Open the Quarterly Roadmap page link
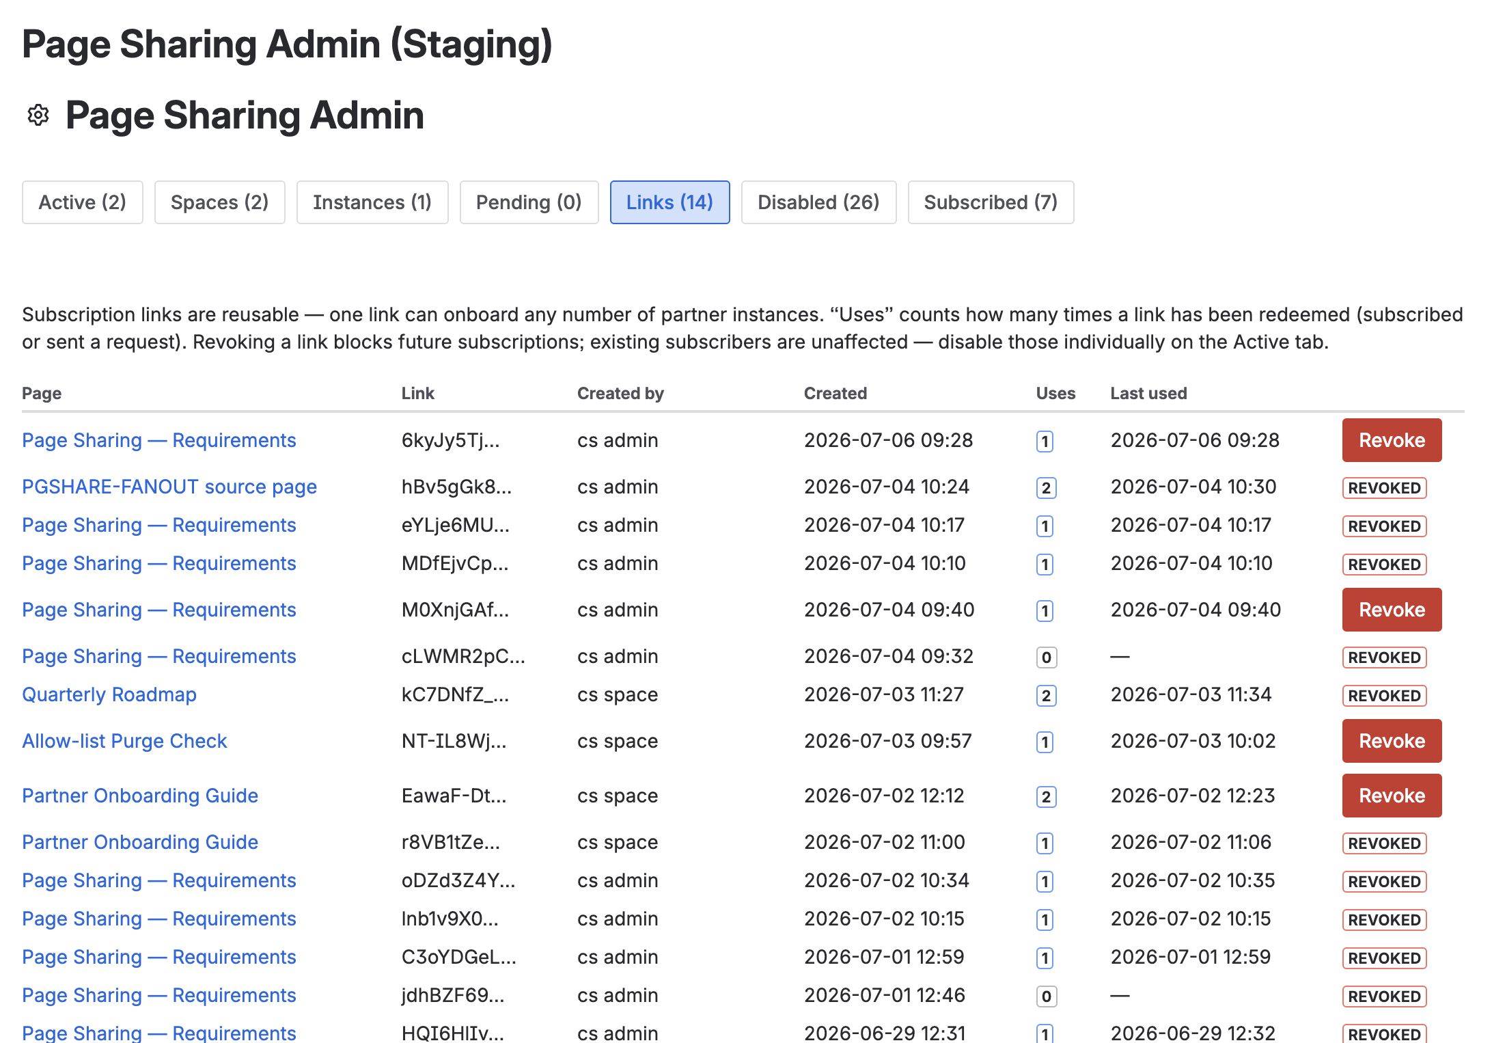 click(x=109, y=694)
